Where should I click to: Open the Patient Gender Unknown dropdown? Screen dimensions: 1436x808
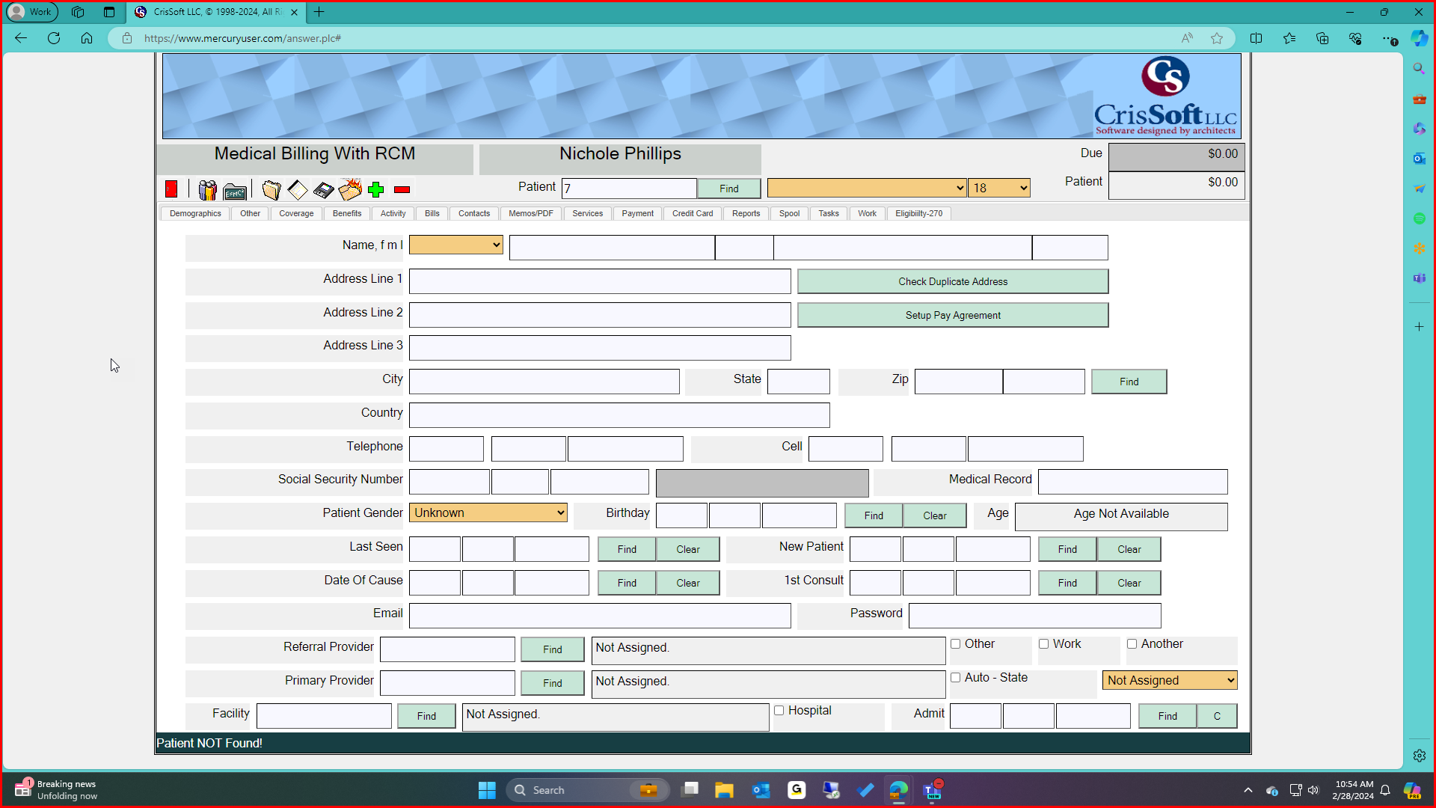488,513
